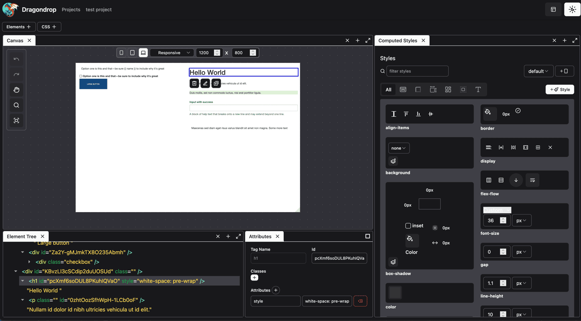581x321 pixels.
Task: Choose align-items bottom alignment icon
Action: point(418,114)
